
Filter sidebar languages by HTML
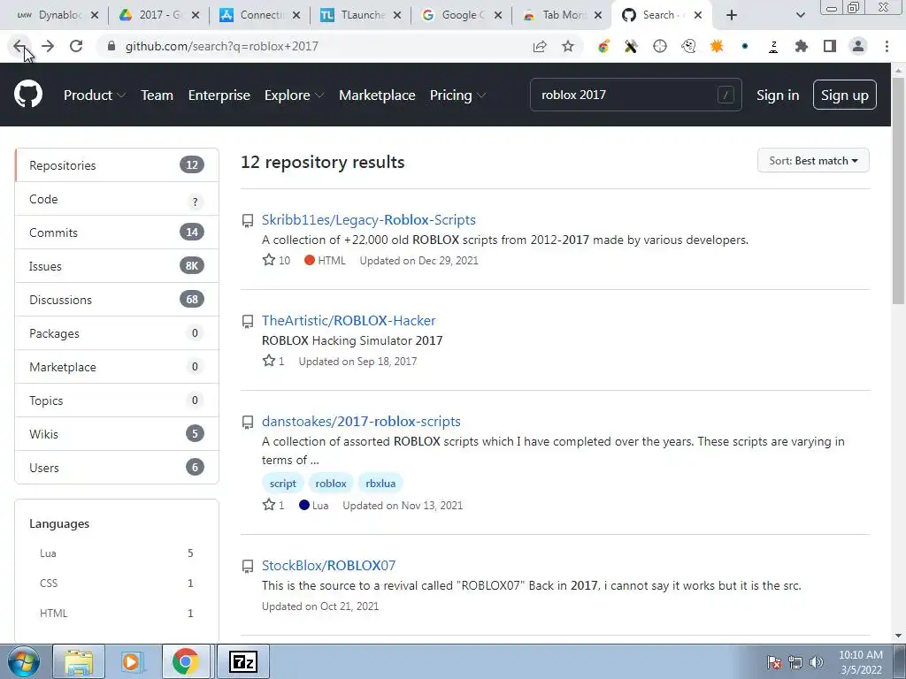[x=117, y=614]
